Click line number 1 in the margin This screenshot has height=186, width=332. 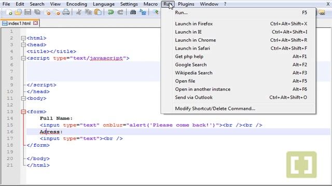click(x=11, y=32)
